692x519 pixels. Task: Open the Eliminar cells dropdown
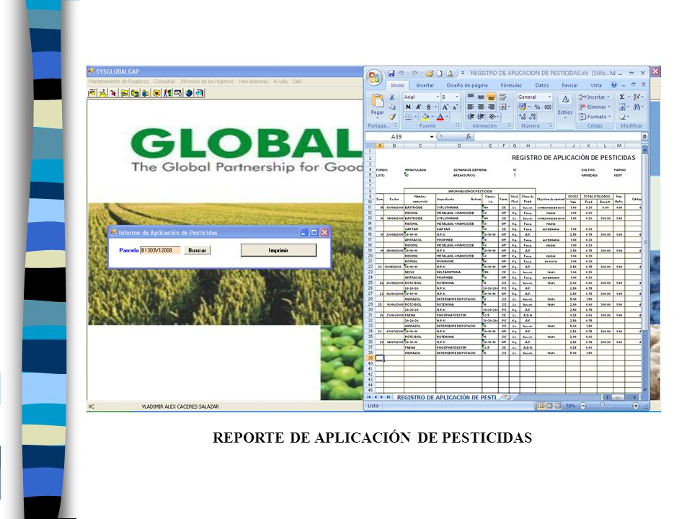point(595,107)
